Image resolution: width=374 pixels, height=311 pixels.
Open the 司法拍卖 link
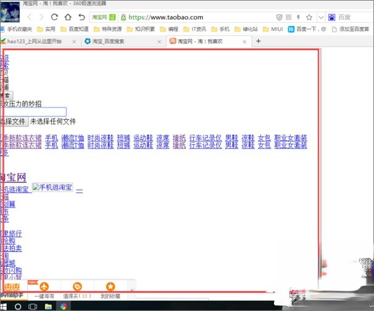(12, 248)
